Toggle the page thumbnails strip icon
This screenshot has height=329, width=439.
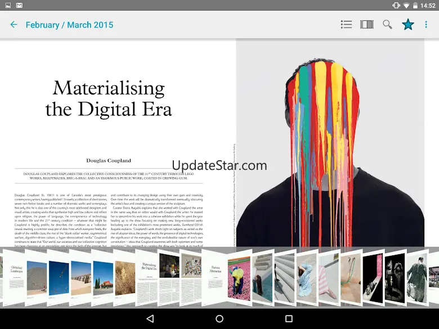367,25
